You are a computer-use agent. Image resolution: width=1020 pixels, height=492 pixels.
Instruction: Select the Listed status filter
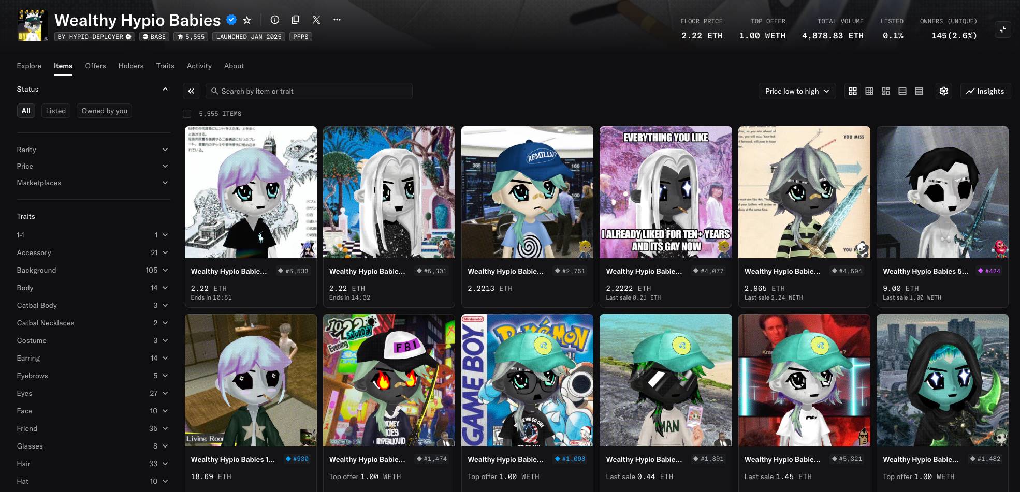click(56, 111)
